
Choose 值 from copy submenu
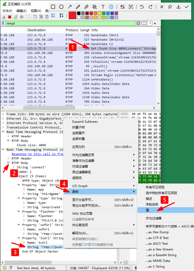tap(148, 210)
